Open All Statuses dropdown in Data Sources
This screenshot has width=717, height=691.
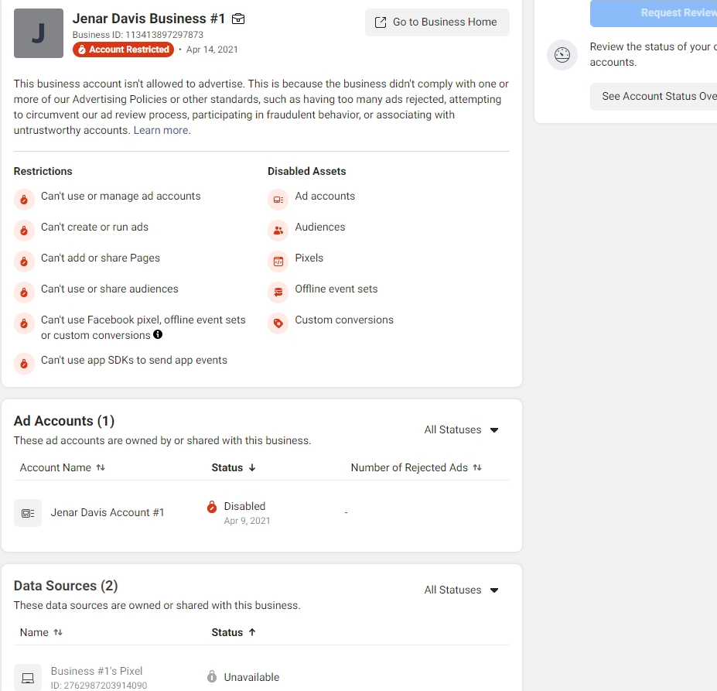pos(462,590)
